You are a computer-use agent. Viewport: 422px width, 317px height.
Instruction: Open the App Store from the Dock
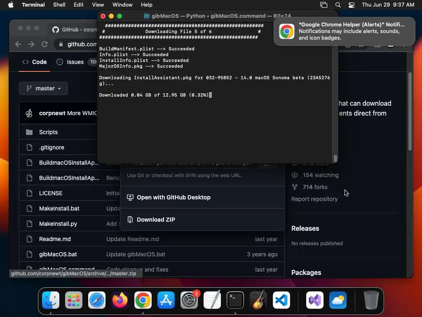click(x=166, y=300)
